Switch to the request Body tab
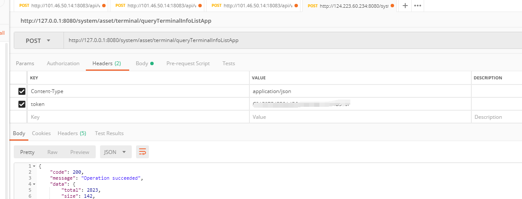The height and width of the screenshot is (199, 522). click(x=142, y=63)
